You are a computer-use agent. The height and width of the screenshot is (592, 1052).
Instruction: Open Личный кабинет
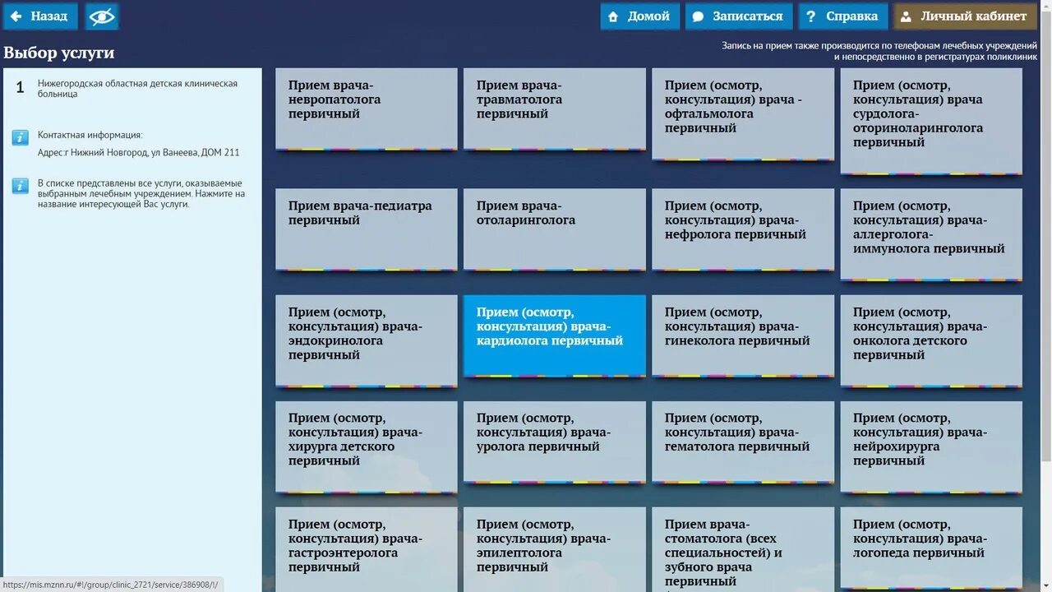pos(965,16)
